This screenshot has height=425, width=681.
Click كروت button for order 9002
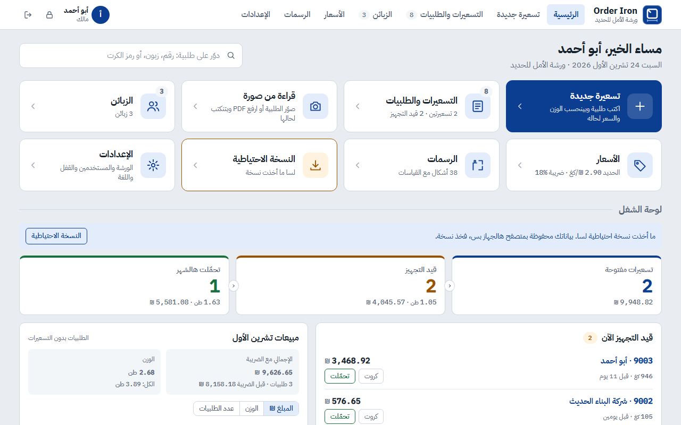coord(371,416)
